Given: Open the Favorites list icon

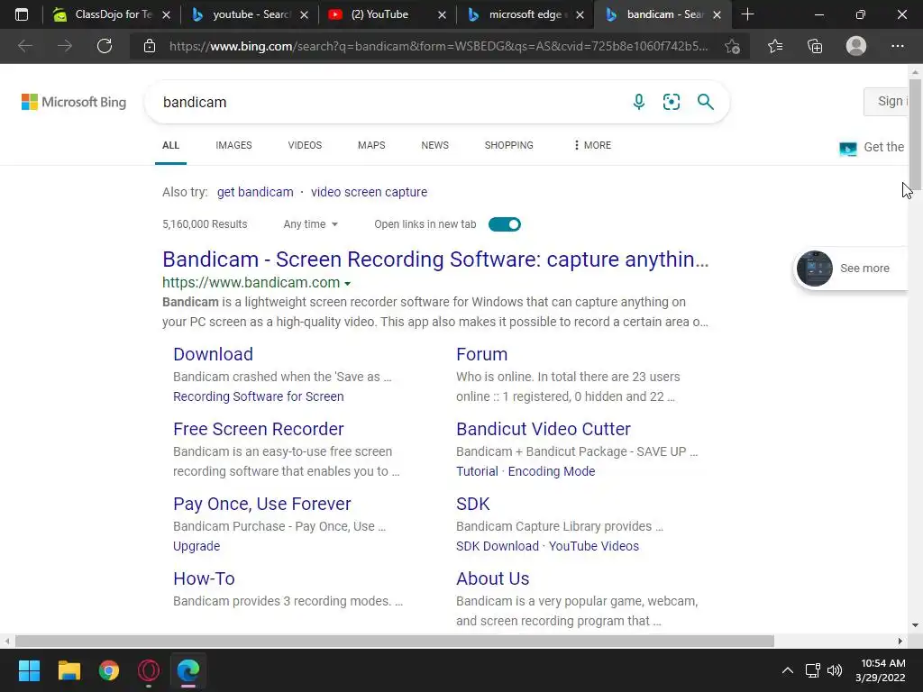Looking at the screenshot, I should pos(775,46).
